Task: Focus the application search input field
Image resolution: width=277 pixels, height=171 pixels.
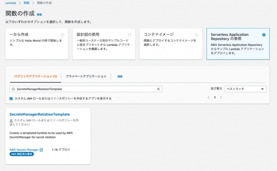Action: coord(86,89)
